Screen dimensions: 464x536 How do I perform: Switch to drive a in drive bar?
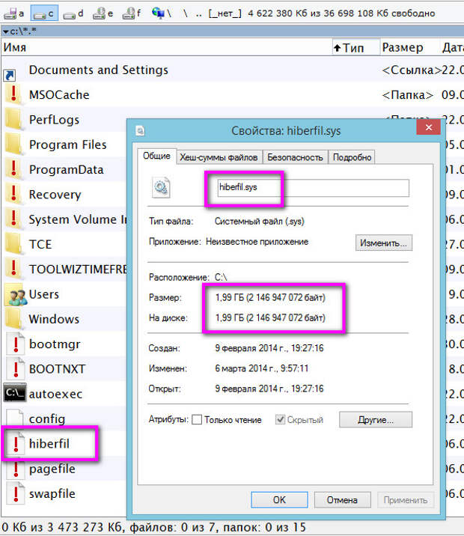pos(14,13)
